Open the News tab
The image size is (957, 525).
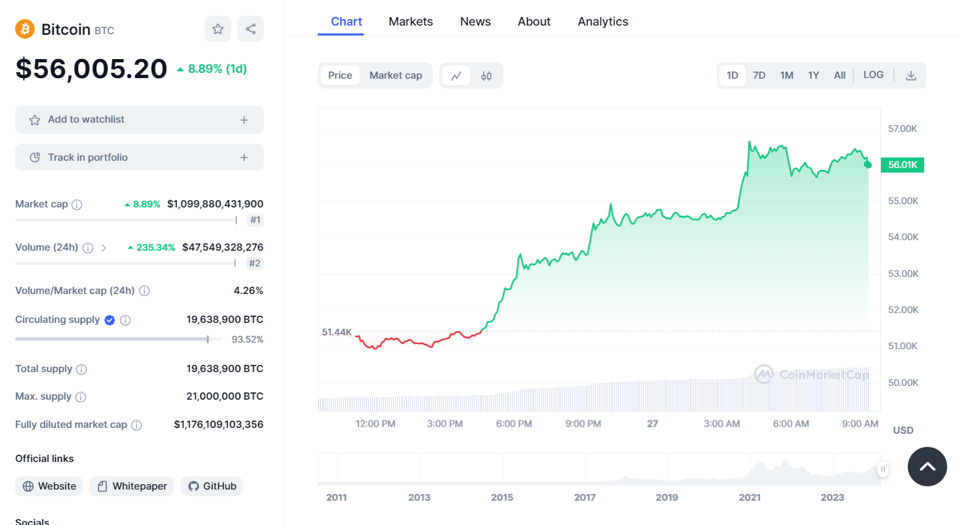coord(475,22)
